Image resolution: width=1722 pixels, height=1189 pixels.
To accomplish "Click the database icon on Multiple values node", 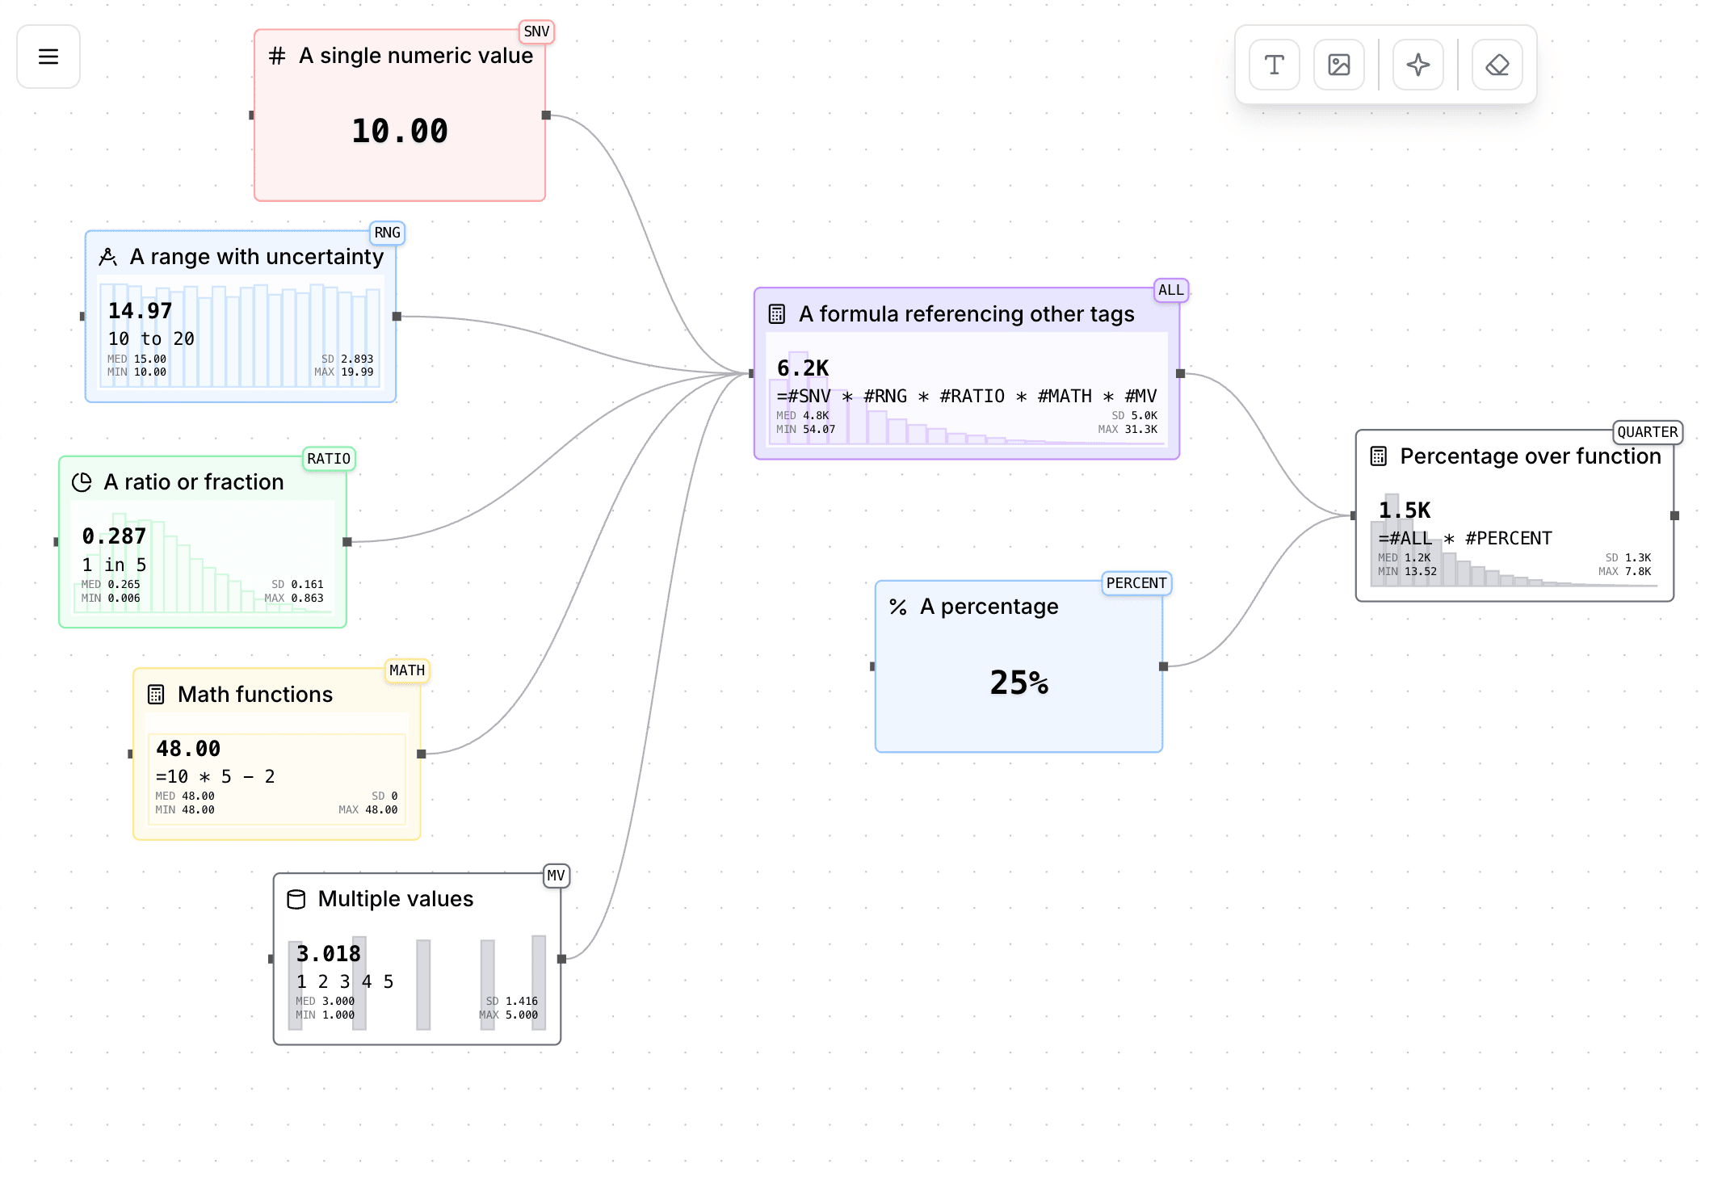I will tap(296, 899).
